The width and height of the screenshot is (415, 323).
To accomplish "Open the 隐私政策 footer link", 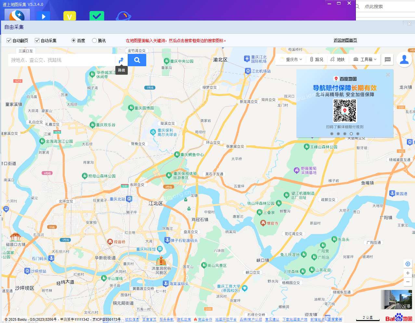I will 184,319.
